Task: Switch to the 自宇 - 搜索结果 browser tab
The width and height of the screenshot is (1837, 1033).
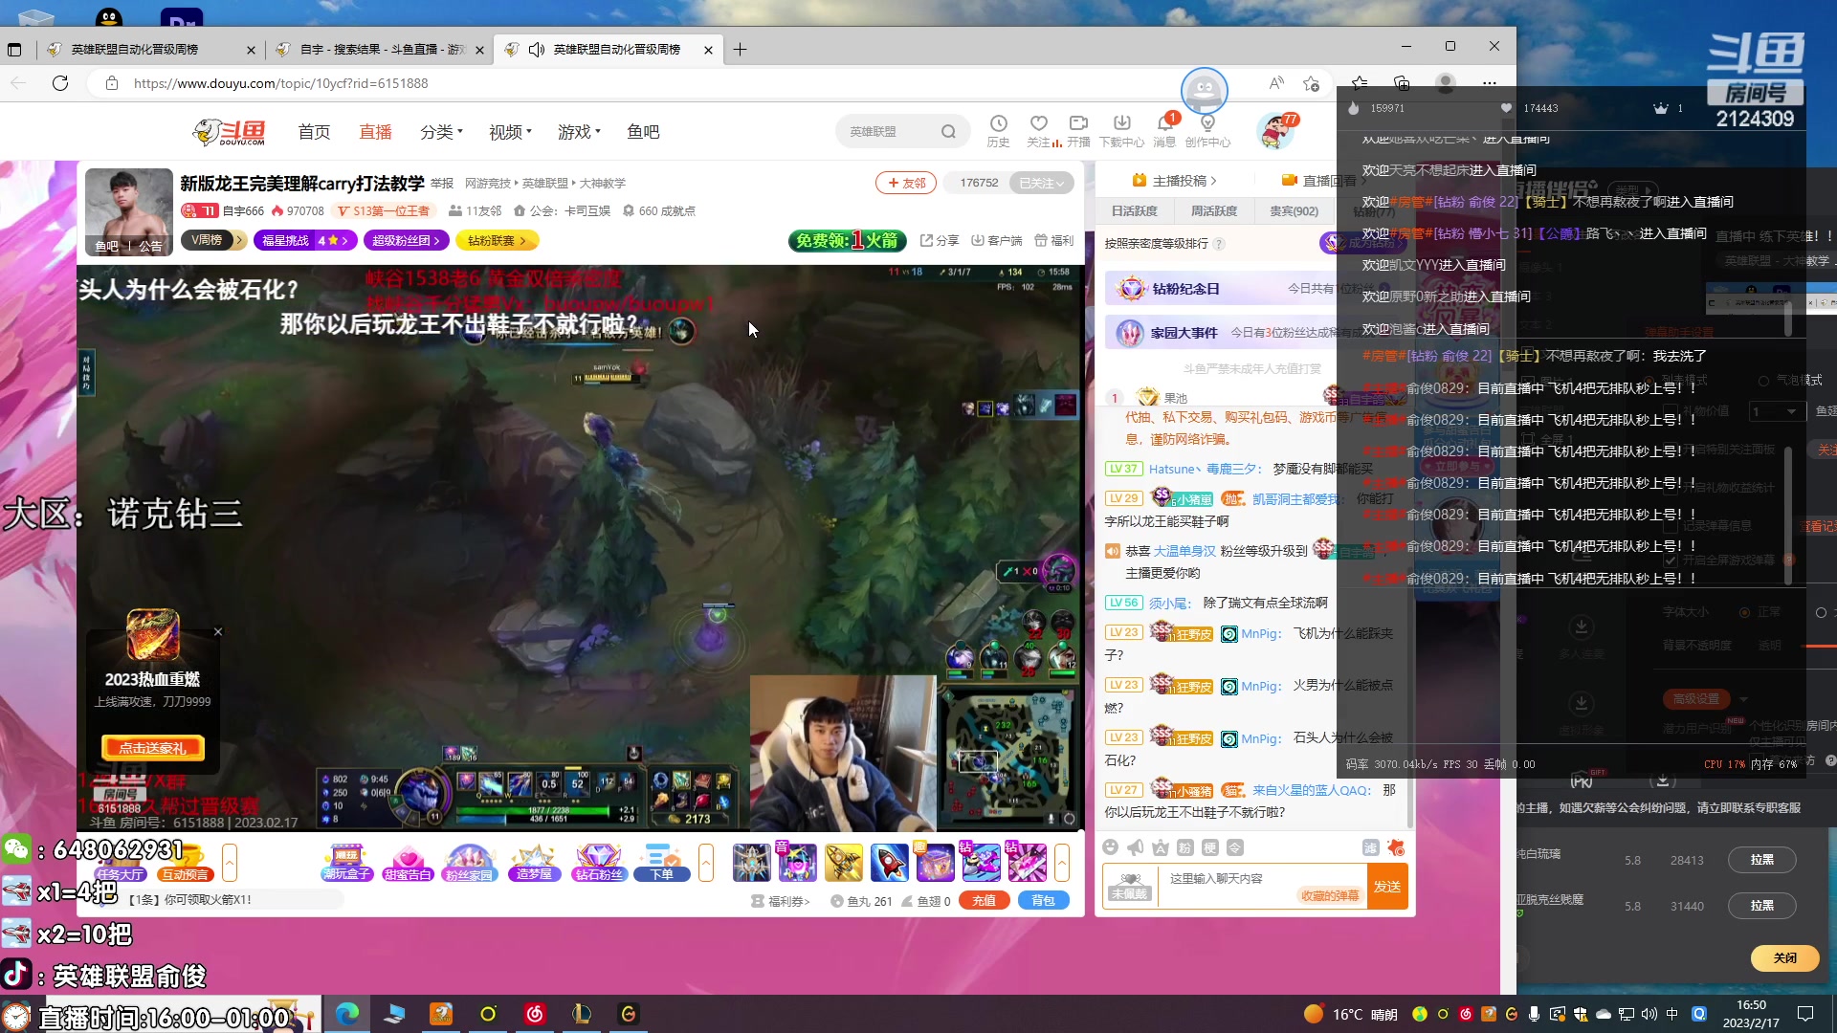Action: click(x=379, y=50)
